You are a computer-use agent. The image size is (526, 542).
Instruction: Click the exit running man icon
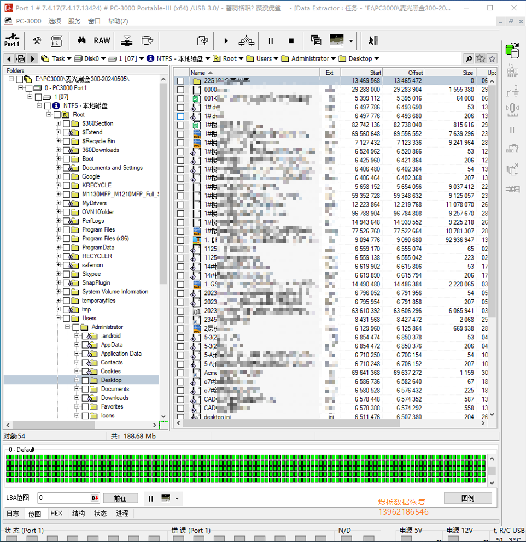coord(373,41)
